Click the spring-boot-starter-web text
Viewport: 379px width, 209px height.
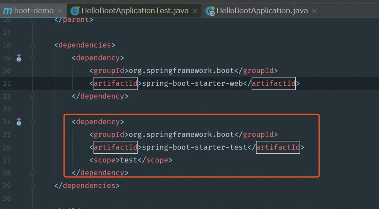click(193, 84)
